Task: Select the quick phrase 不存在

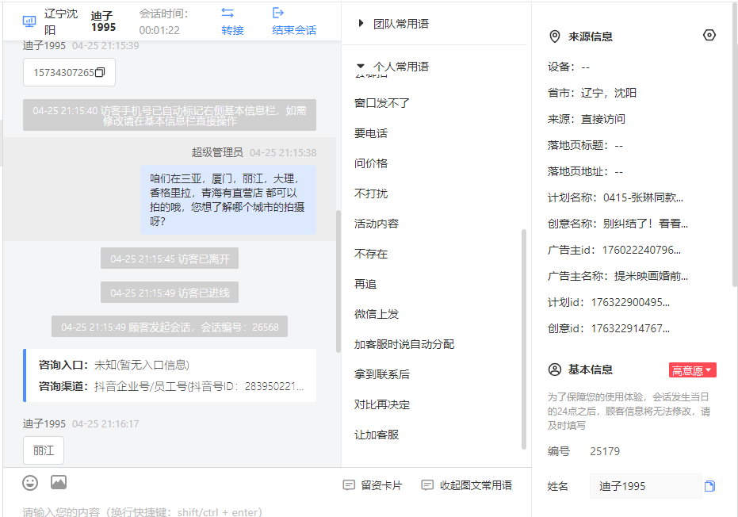Action: [371, 254]
